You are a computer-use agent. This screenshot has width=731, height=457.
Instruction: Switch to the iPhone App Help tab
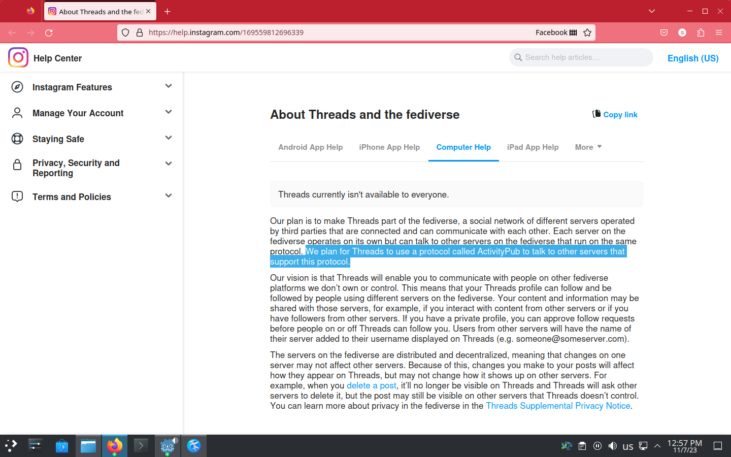(x=389, y=147)
